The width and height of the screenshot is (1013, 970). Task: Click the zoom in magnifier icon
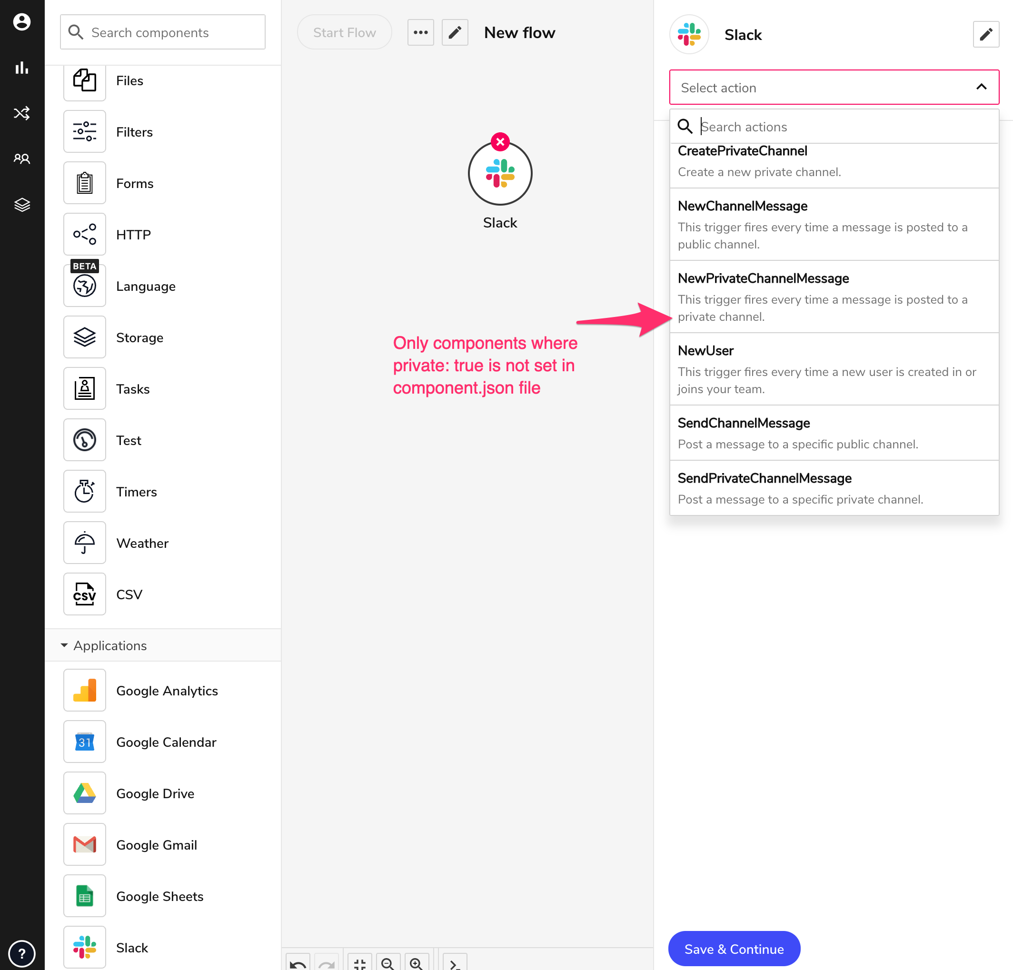417,963
